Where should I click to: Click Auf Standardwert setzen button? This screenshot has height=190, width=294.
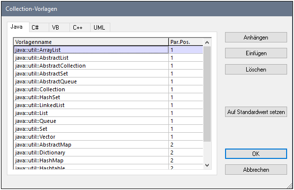256,112
